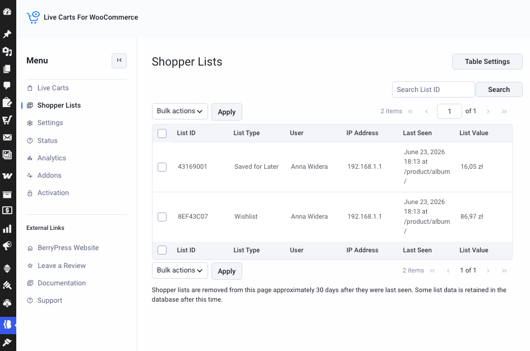Select Shopper Lists menu item
Image resolution: width=530 pixels, height=351 pixels.
point(59,105)
